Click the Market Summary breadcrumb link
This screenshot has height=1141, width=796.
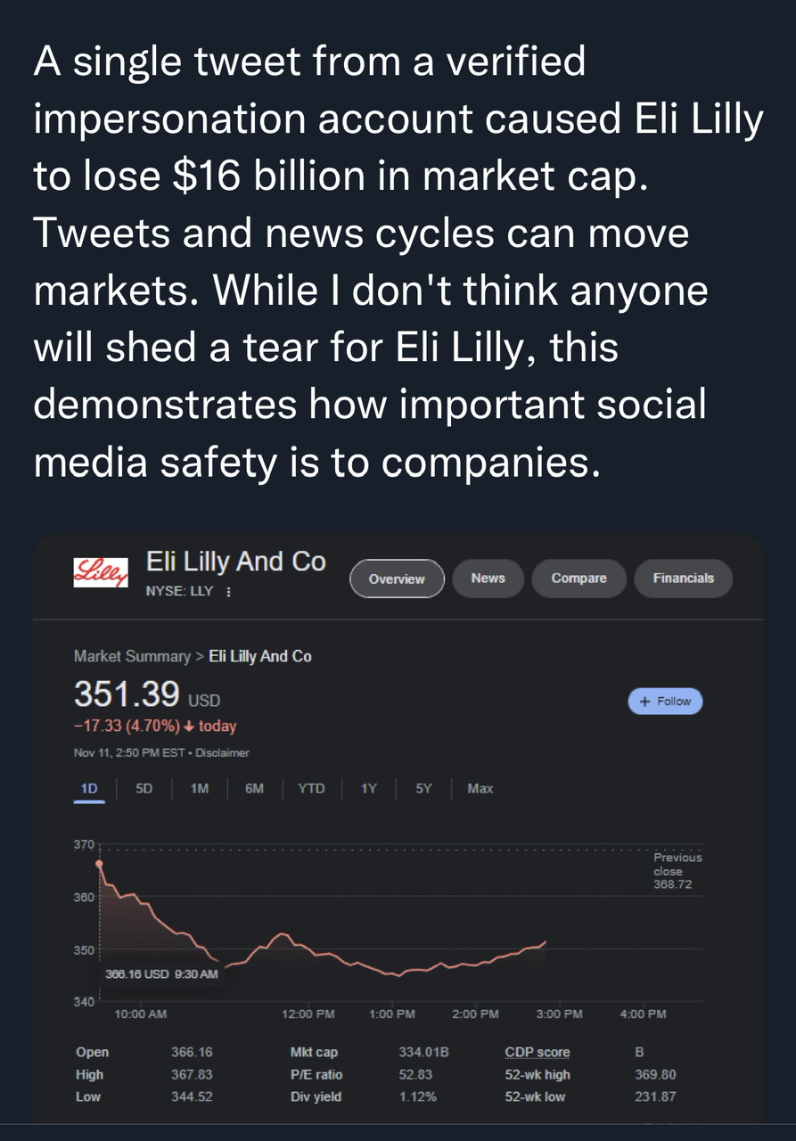coord(131,656)
